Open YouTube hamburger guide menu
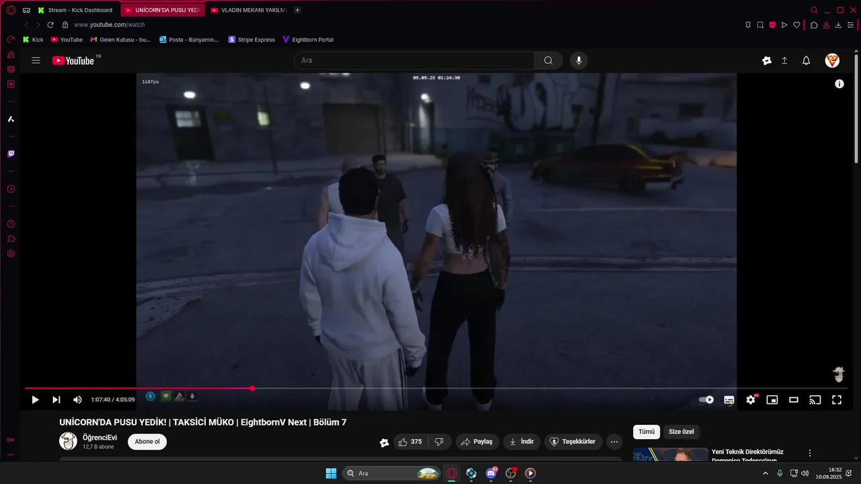The width and height of the screenshot is (861, 484). (36, 61)
